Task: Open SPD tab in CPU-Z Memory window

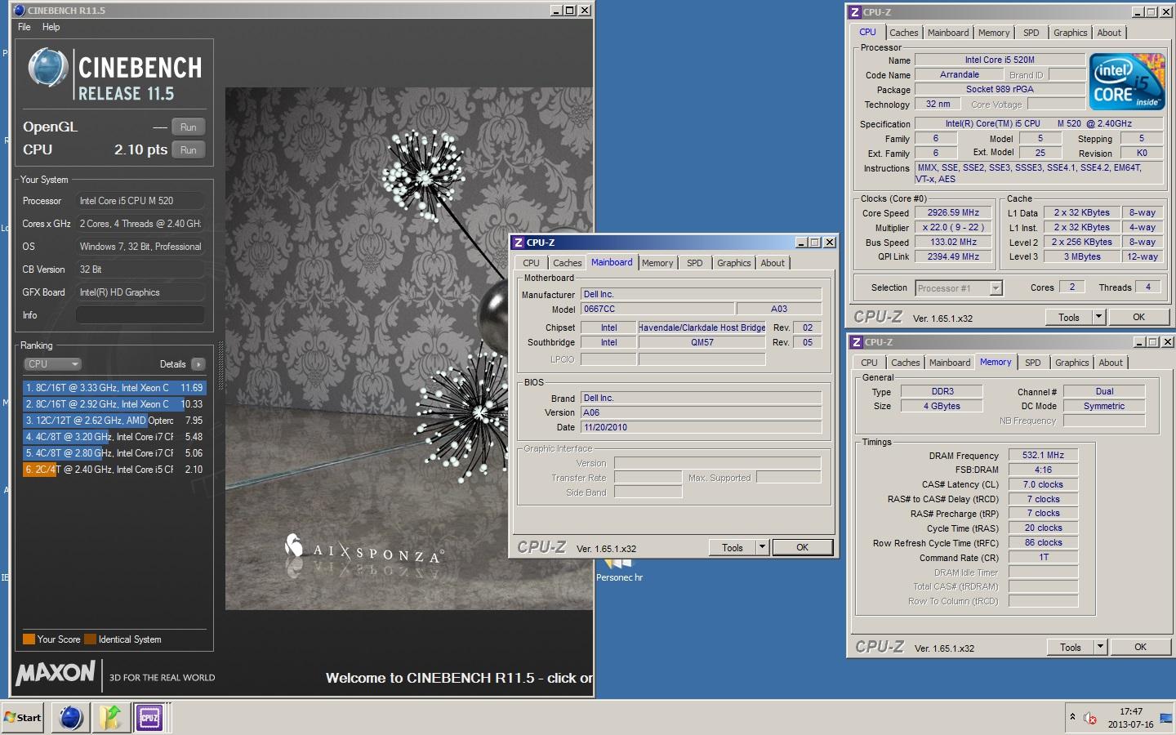Action: point(1033,363)
